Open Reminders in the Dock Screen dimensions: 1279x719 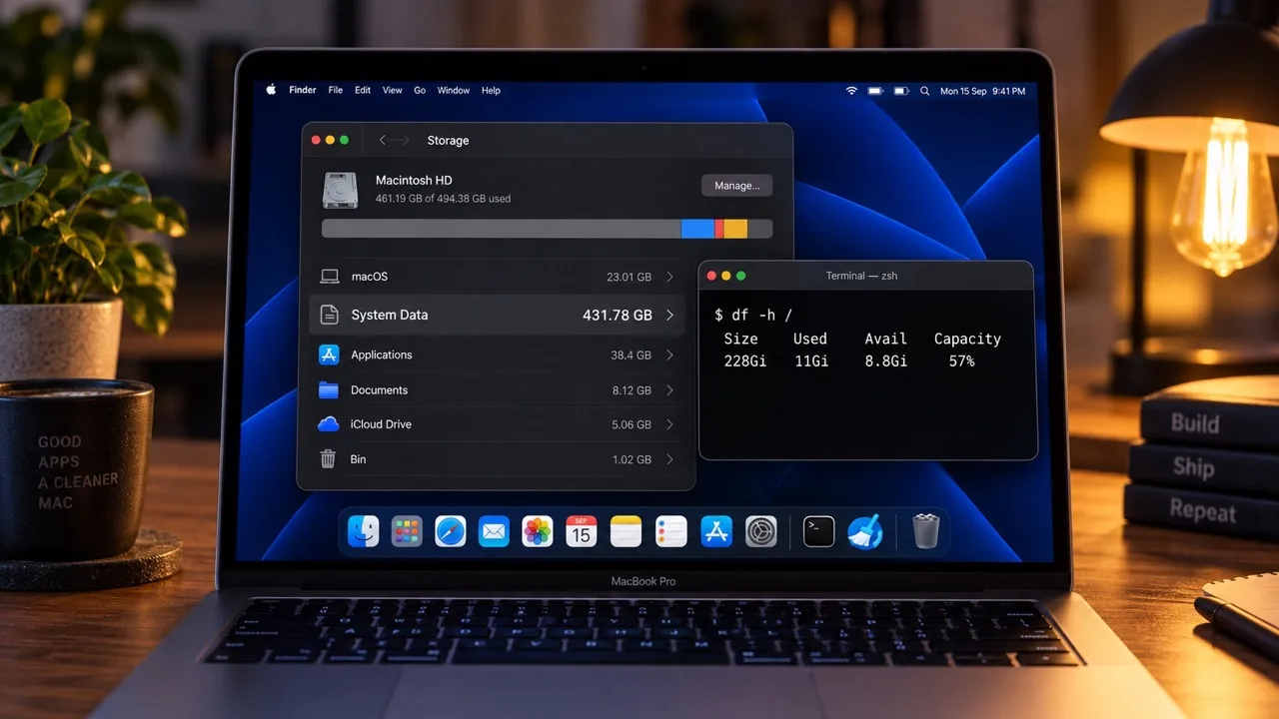(670, 531)
